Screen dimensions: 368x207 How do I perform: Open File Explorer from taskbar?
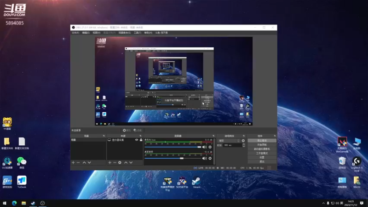click(24, 203)
